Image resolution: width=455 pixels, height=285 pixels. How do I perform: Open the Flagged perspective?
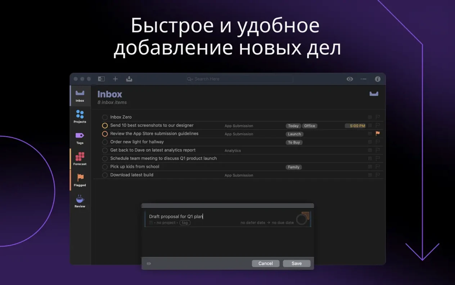(x=80, y=180)
